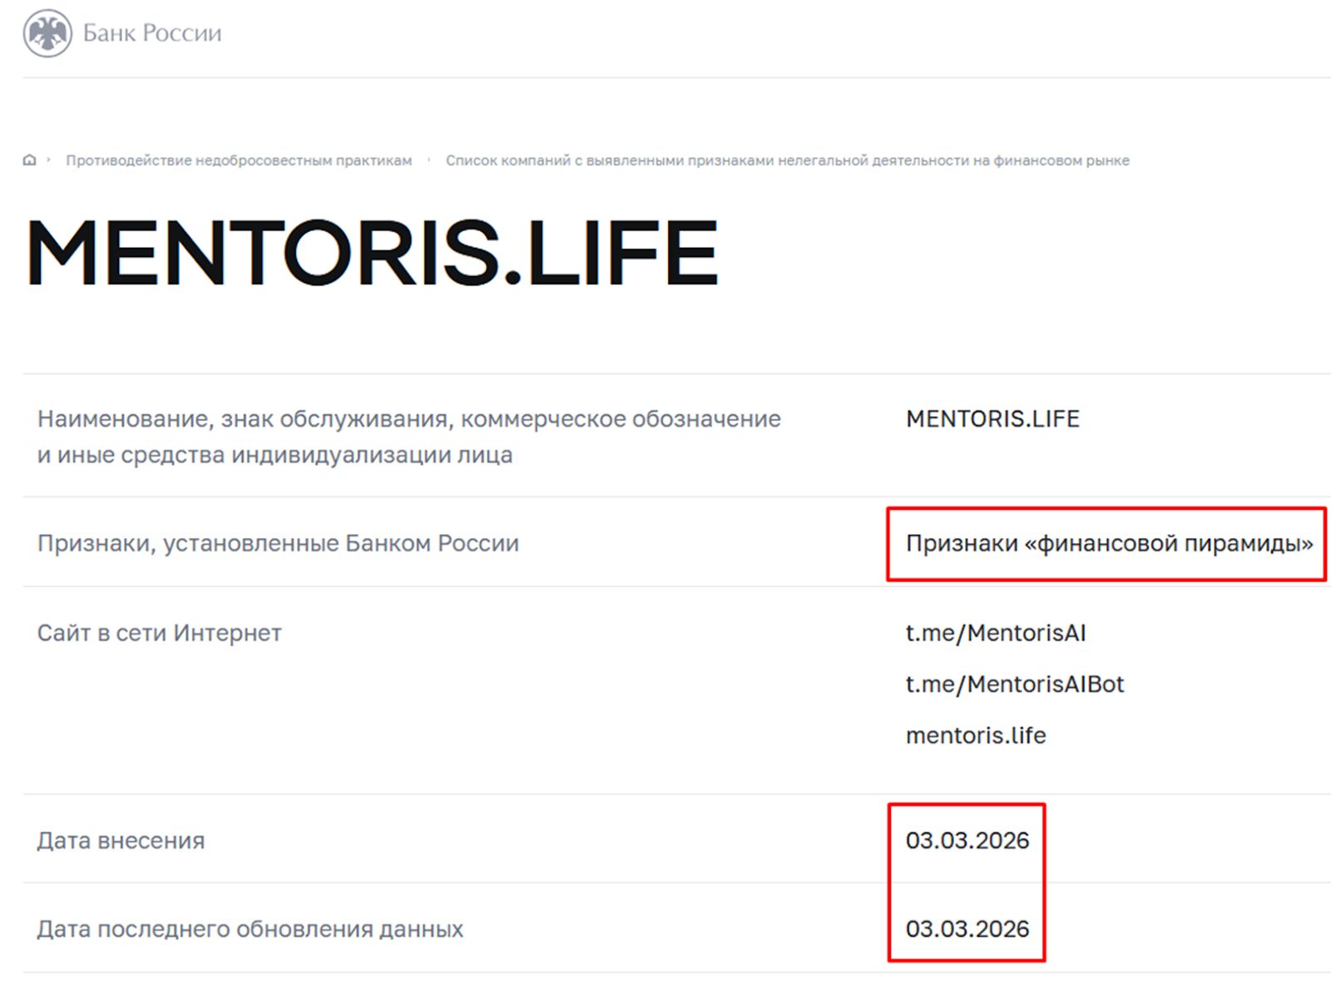Open the mentoris.life website link
This screenshot has width=1331, height=1005.
(975, 735)
